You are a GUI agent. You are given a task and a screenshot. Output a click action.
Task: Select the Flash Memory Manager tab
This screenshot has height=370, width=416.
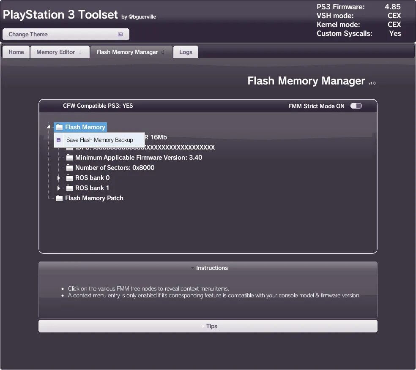(x=131, y=52)
